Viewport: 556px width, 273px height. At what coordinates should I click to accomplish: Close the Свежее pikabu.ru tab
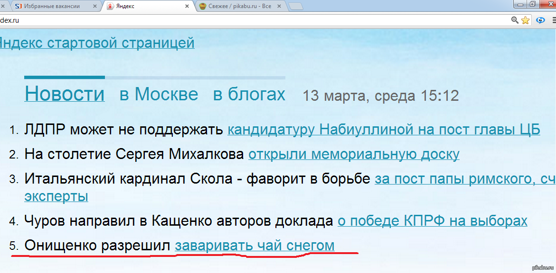tap(280, 7)
